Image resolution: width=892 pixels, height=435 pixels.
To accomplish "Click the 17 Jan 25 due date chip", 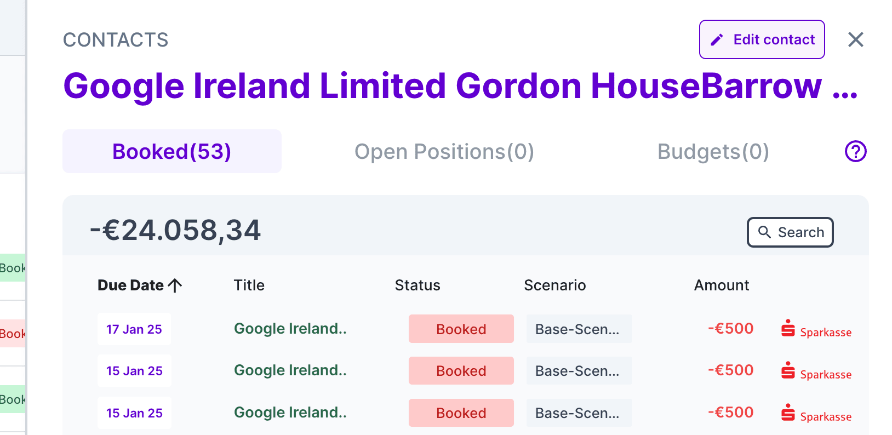I will coord(134,329).
